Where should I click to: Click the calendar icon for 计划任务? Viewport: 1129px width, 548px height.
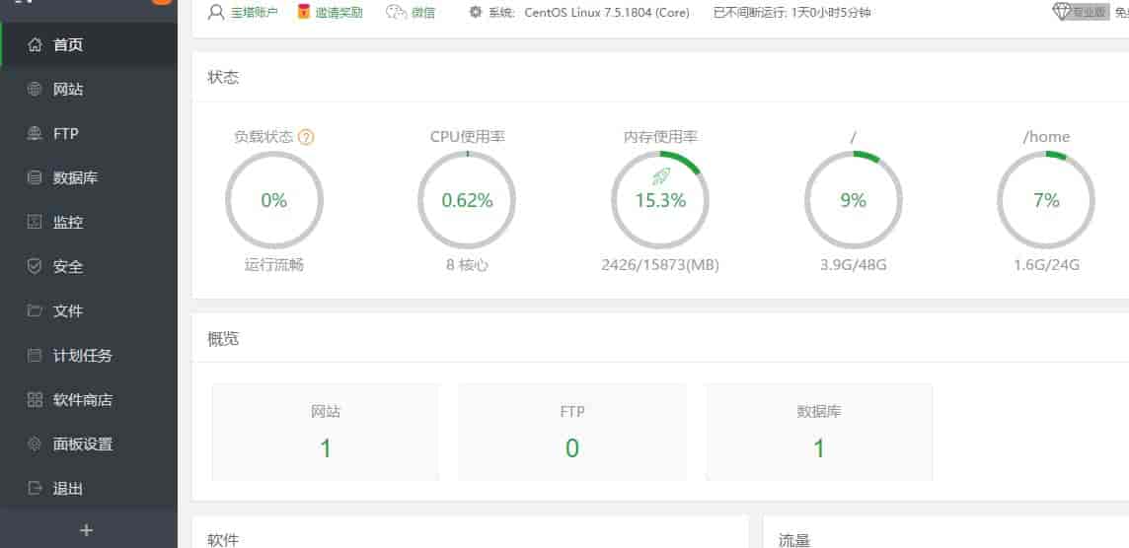coord(36,355)
